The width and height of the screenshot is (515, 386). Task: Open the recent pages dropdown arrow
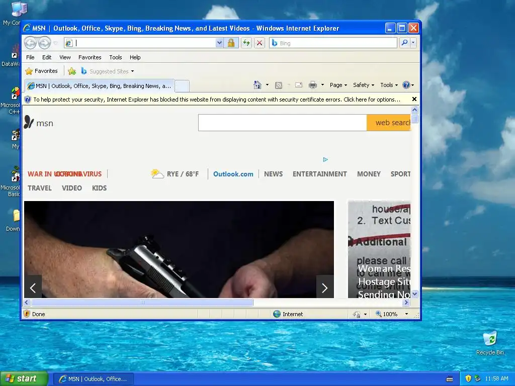(55, 43)
